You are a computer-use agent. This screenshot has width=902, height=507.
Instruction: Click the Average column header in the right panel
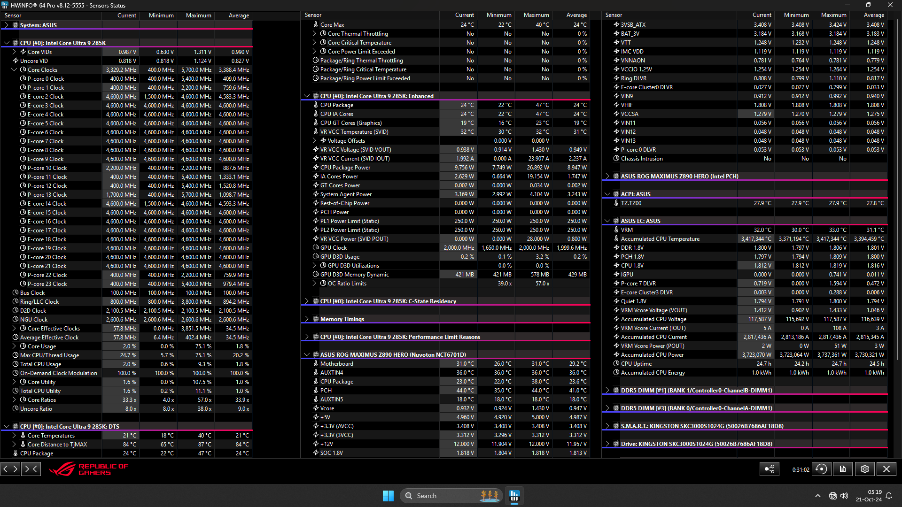pos(873,15)
